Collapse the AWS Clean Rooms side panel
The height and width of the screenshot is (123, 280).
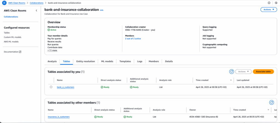(x=36, y=11)
